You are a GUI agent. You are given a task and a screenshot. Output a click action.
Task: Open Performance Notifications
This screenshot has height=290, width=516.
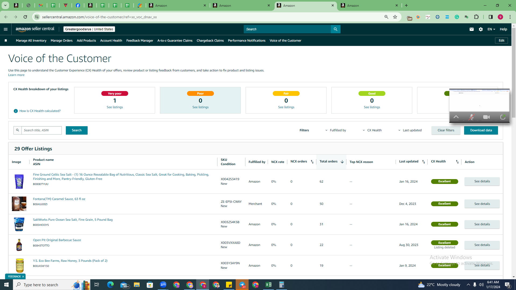click(x=247, y=41)
